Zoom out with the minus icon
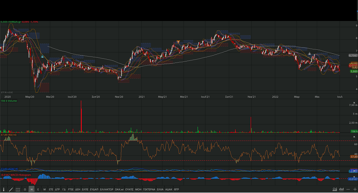 (x=349, y=189)
